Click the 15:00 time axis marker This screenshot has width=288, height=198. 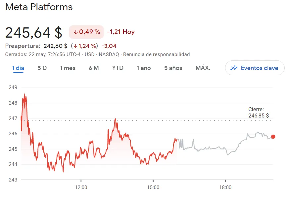(153, 187)
